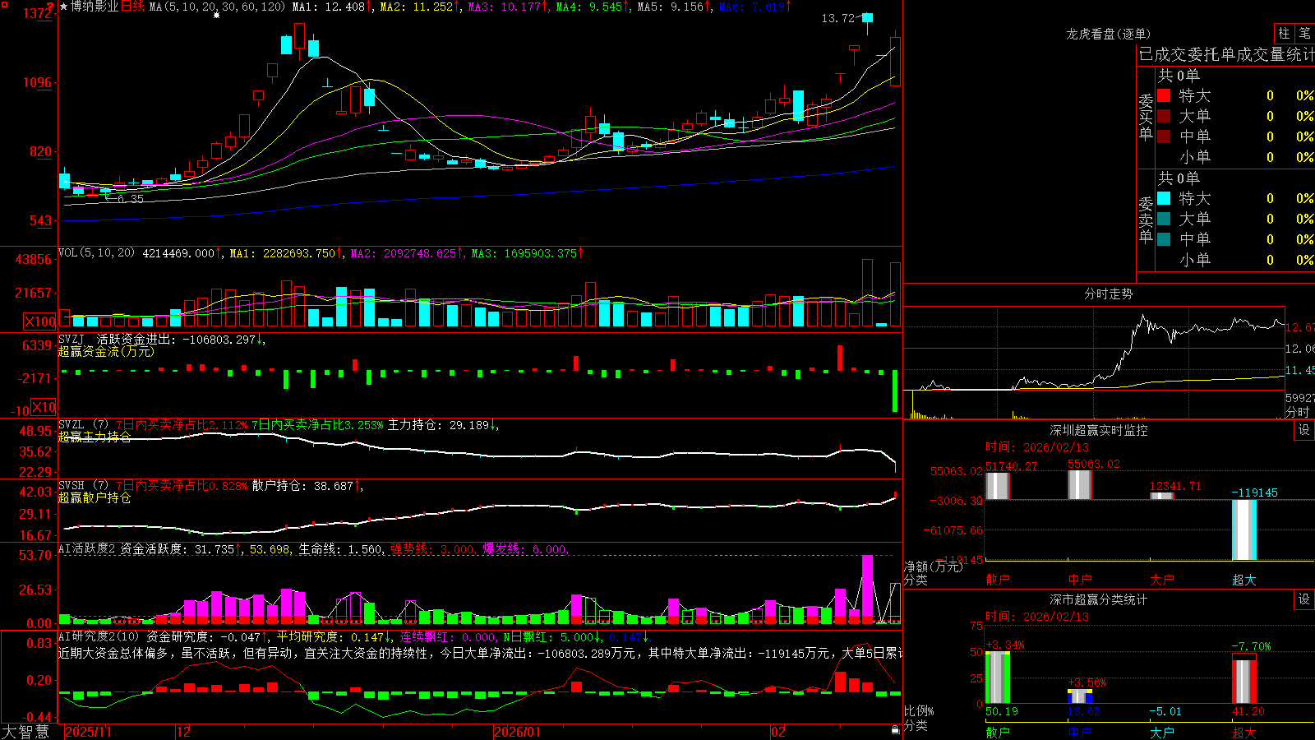Click the 深圳超赢实时监控 panel title
The image size is (1315, 740).
coord(1099,430)
